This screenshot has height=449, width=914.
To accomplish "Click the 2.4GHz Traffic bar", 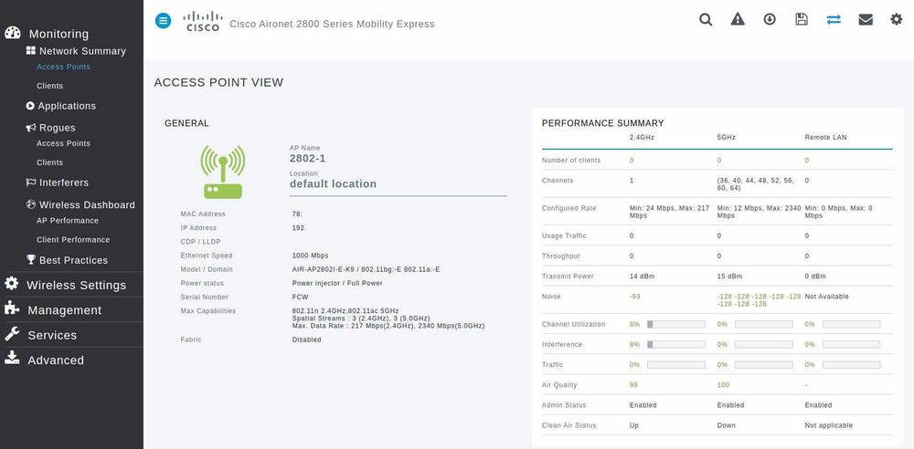I will [676, 364].
